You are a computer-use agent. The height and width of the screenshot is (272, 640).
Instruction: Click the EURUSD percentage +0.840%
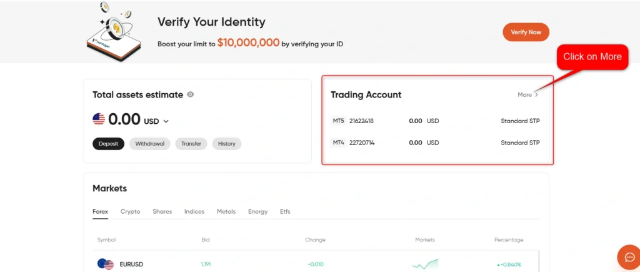[509, 264]
